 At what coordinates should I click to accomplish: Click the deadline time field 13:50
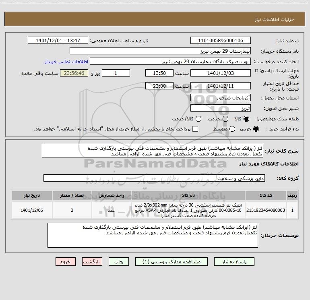coord(159,73)
